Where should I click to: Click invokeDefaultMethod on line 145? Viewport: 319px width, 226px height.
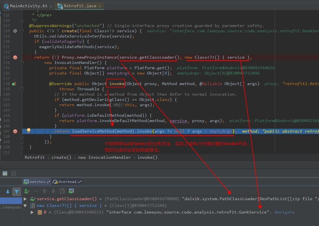point(123,121)
